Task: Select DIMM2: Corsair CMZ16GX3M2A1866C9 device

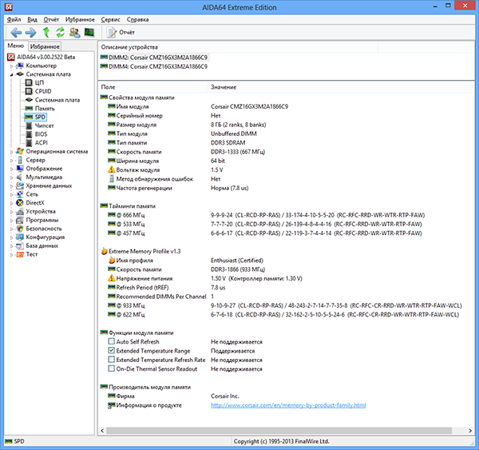Action: (154, 58)
